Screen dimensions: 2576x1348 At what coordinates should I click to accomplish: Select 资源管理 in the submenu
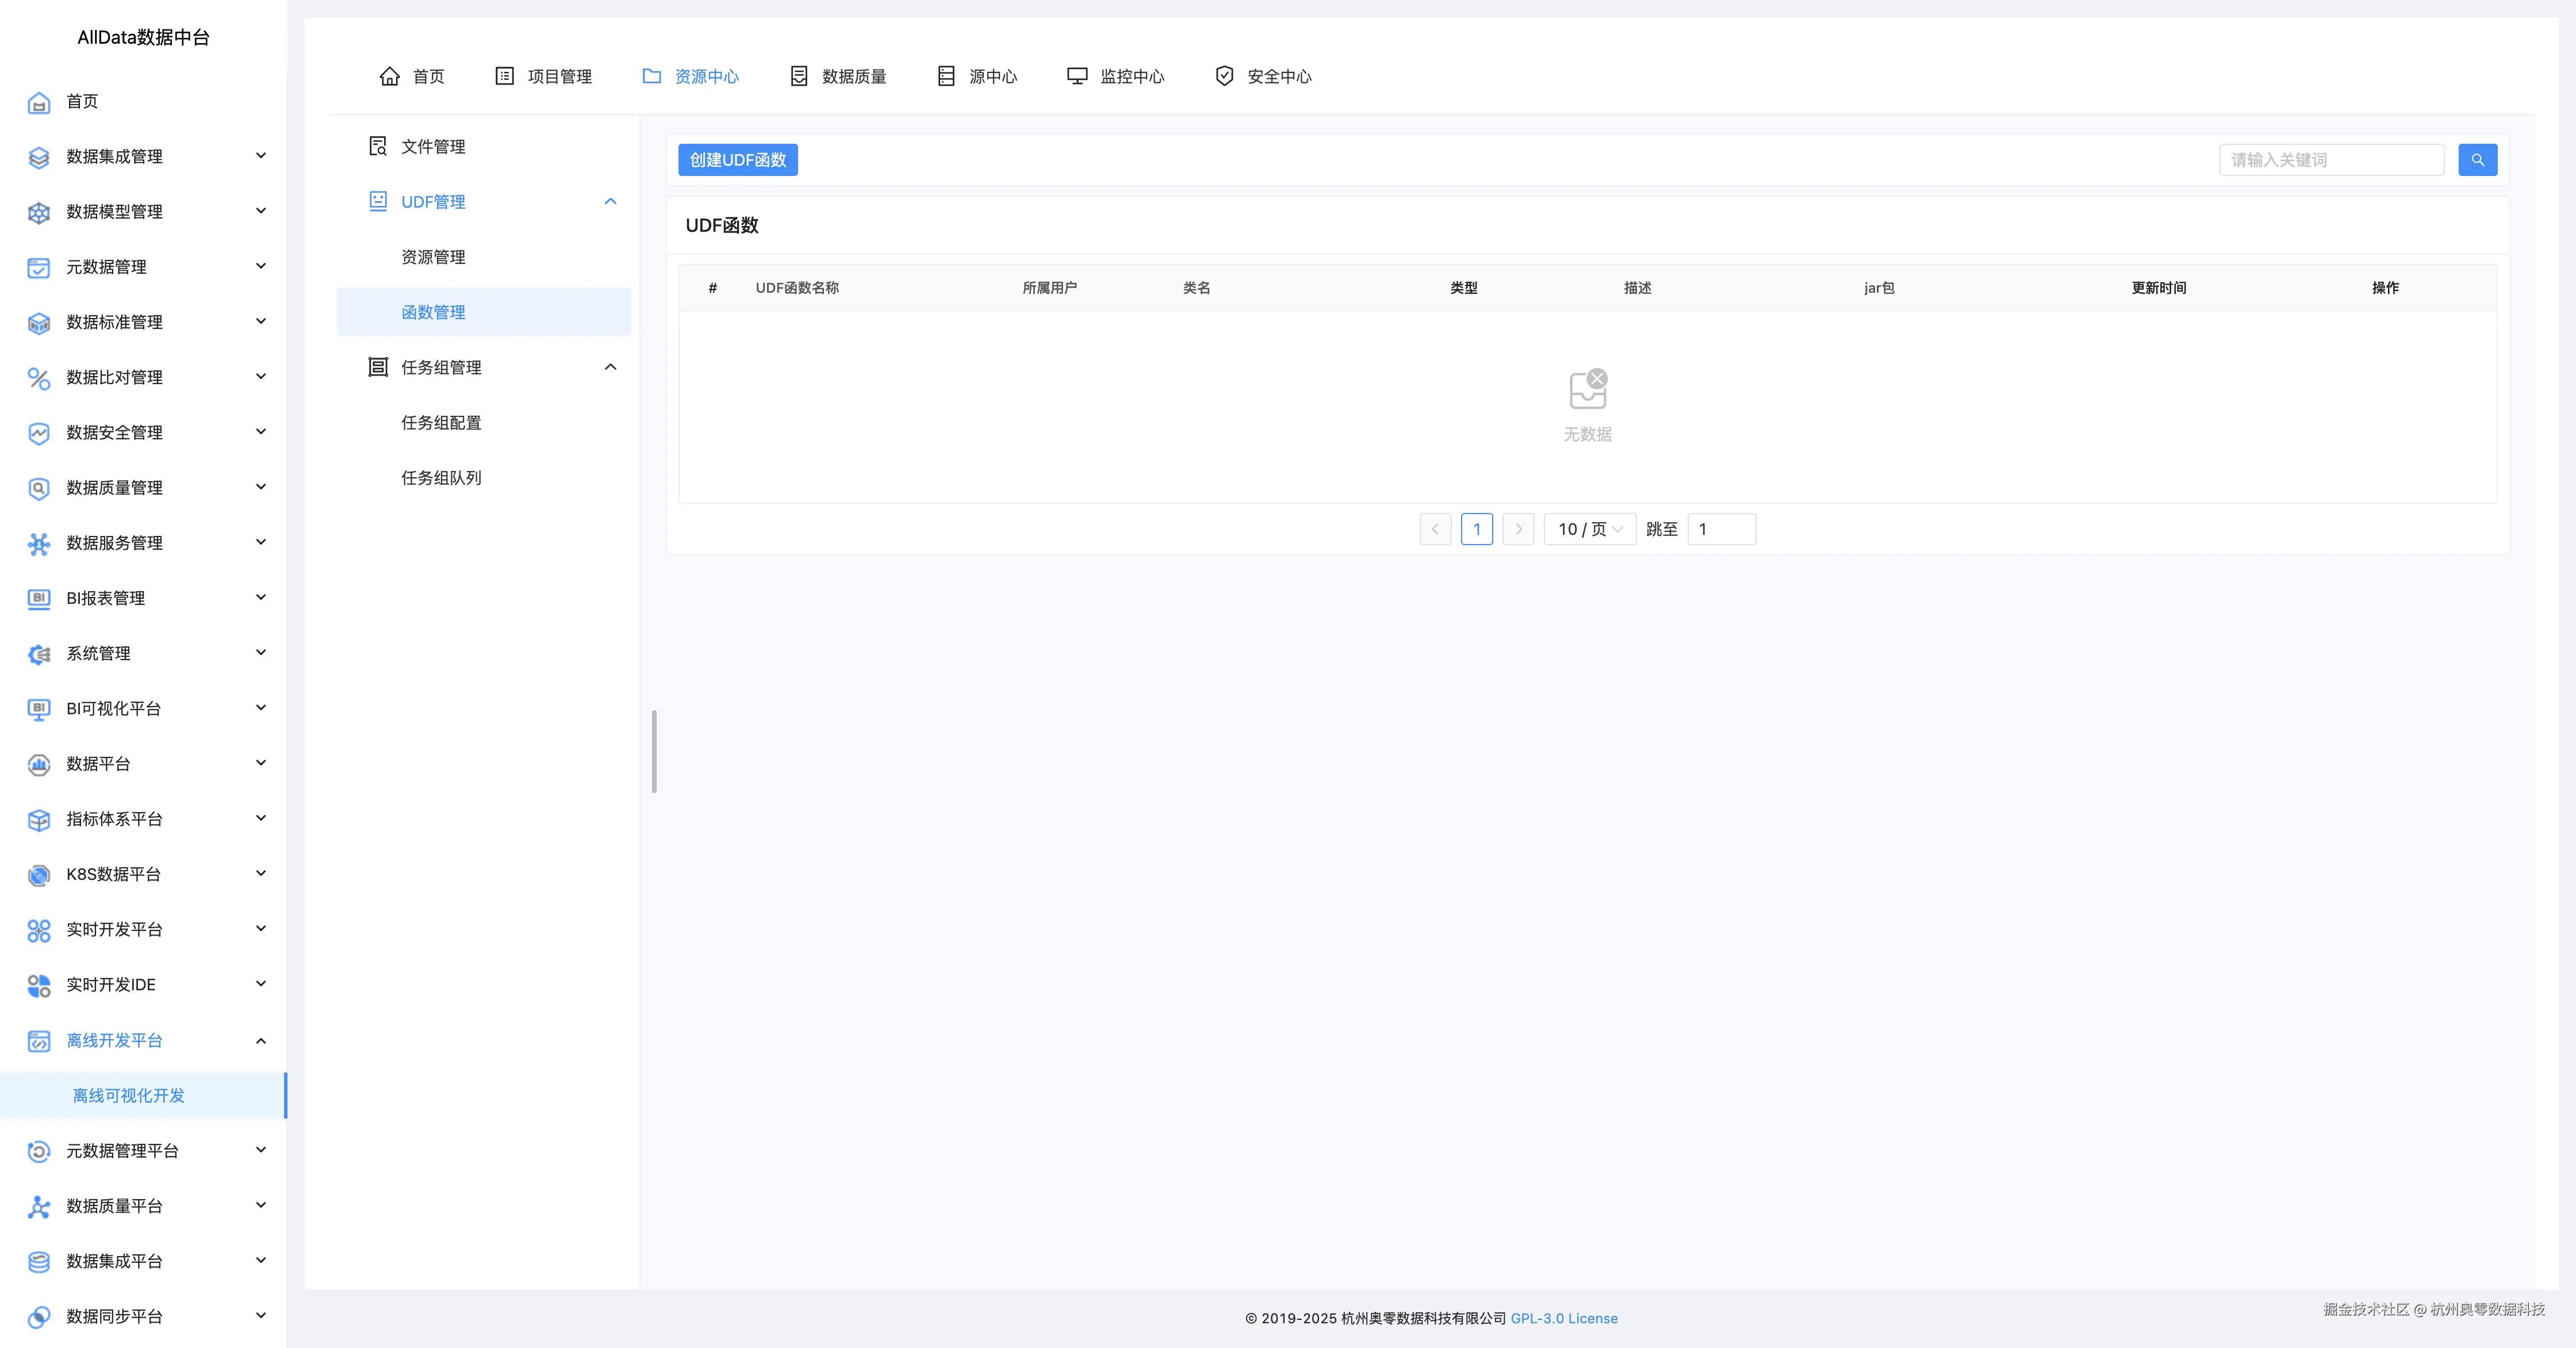tap(433, 257)
